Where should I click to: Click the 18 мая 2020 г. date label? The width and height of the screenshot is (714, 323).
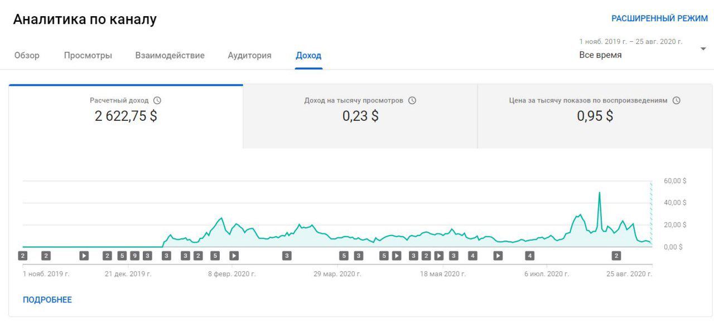(443, 274)
